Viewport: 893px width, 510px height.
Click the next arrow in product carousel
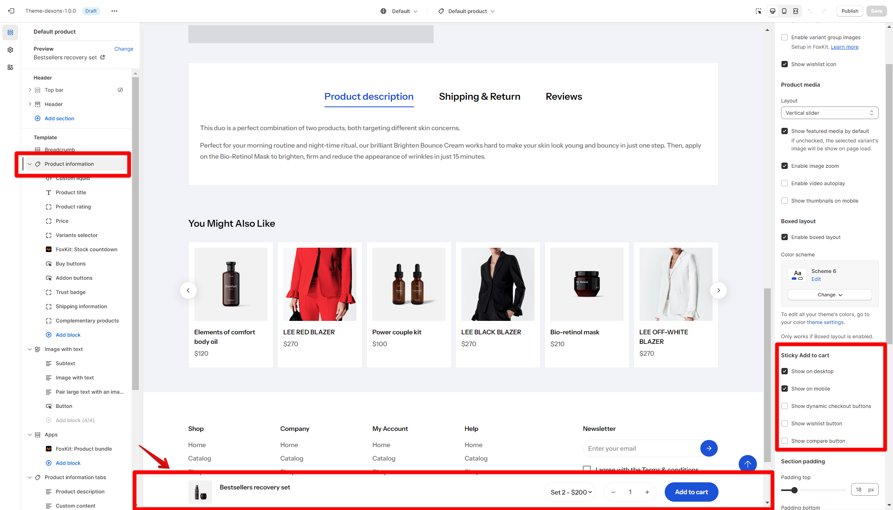click(x=719, y=290)
